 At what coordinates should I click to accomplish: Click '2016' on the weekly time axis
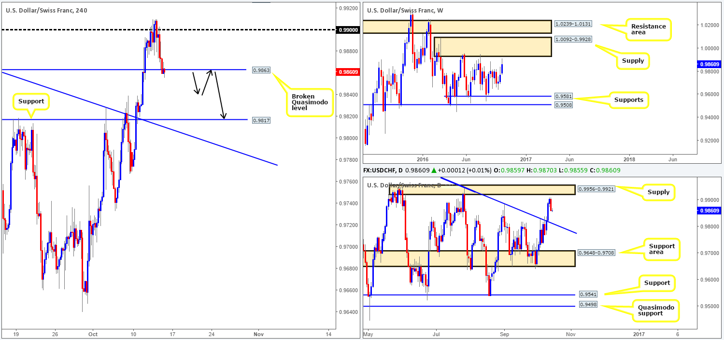[423, 159]
